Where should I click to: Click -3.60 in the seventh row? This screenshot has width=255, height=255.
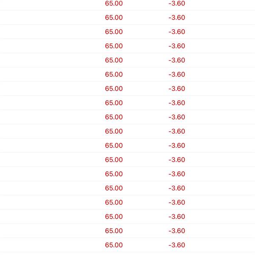177,89
